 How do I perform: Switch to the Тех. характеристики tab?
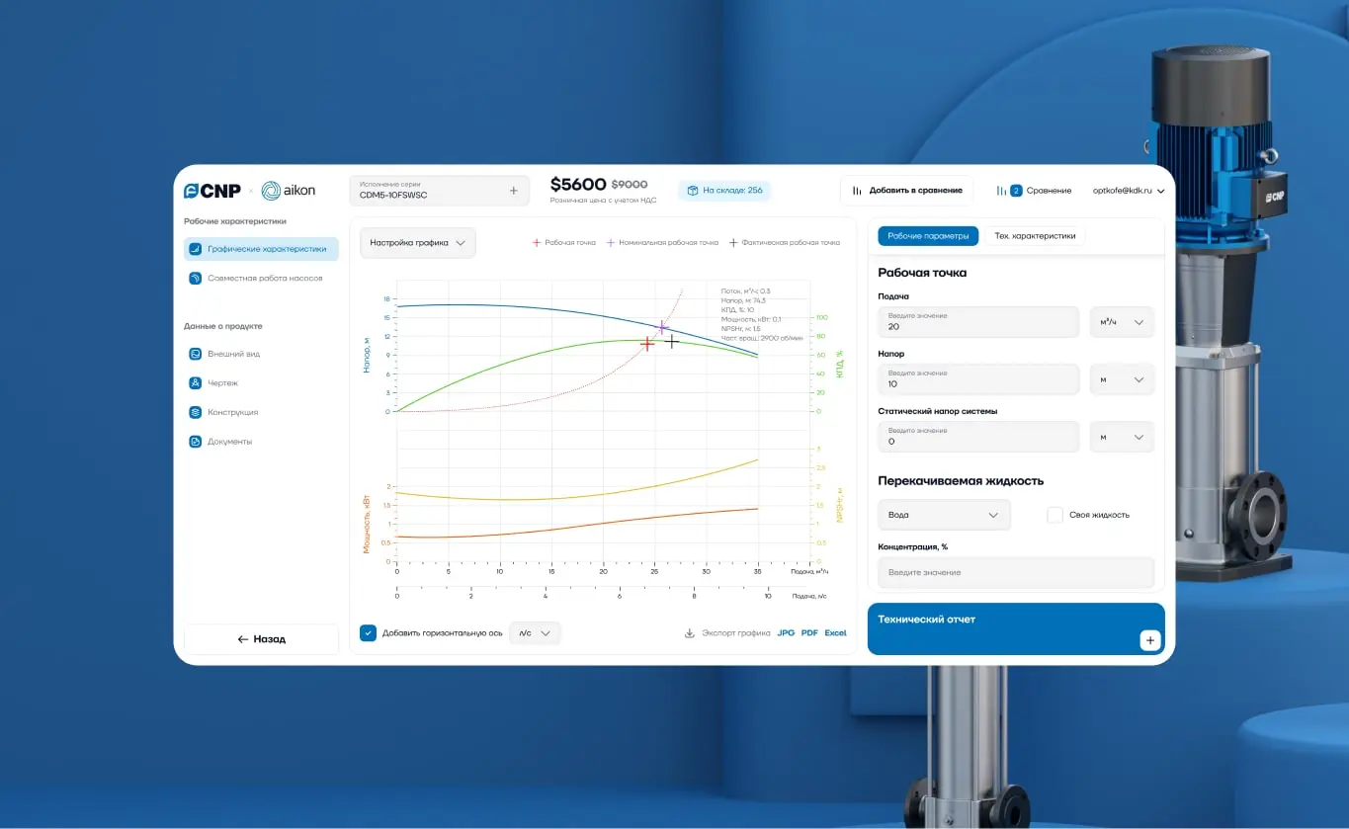pos(1035,236)
